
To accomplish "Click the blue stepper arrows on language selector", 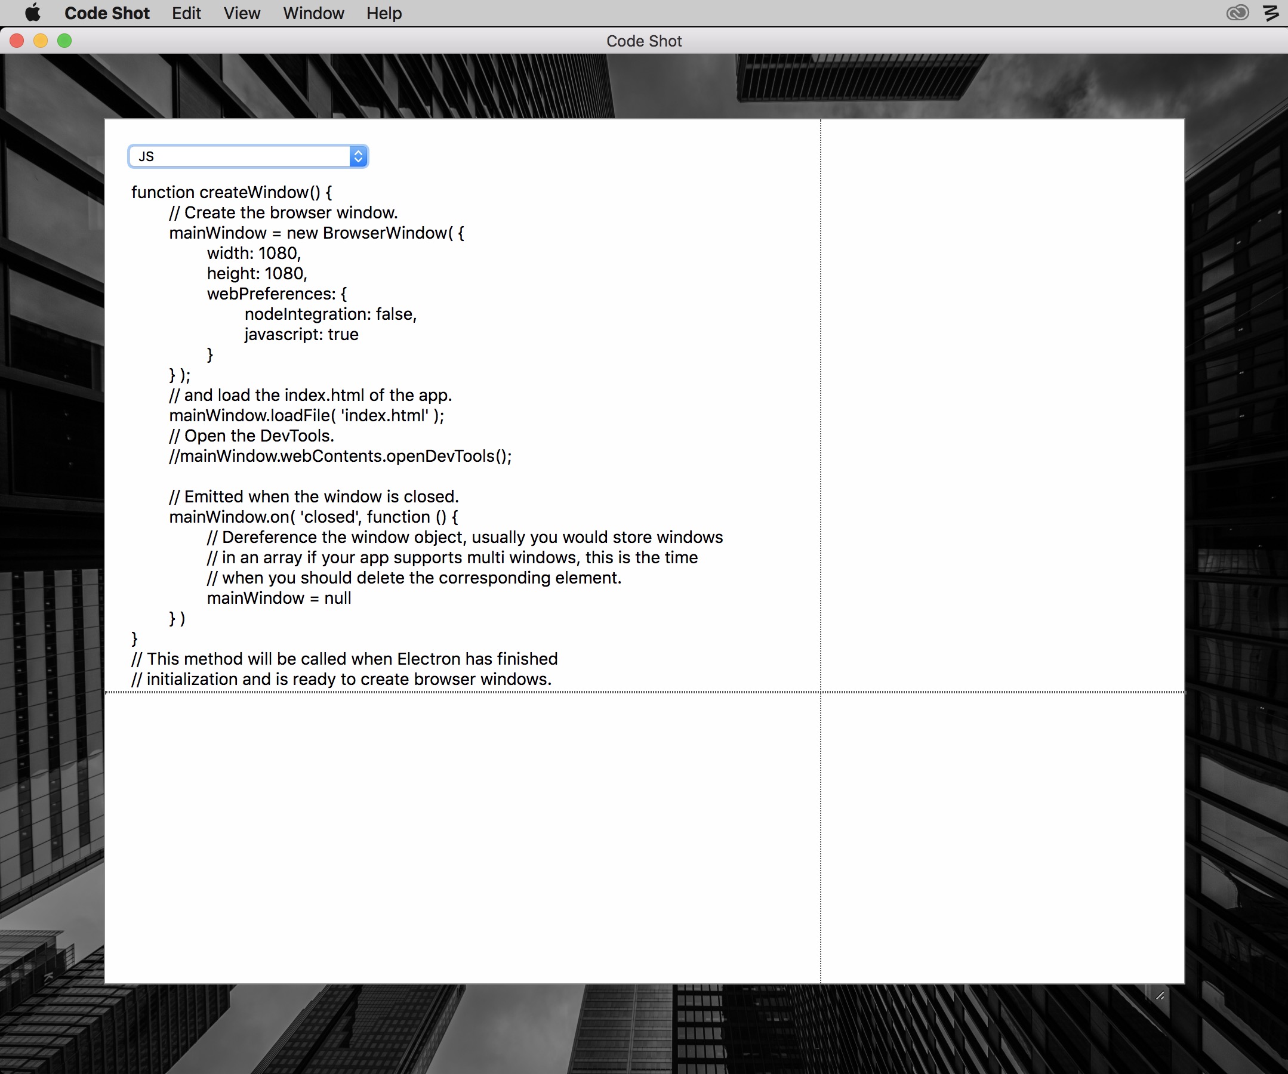I will 358,156.
